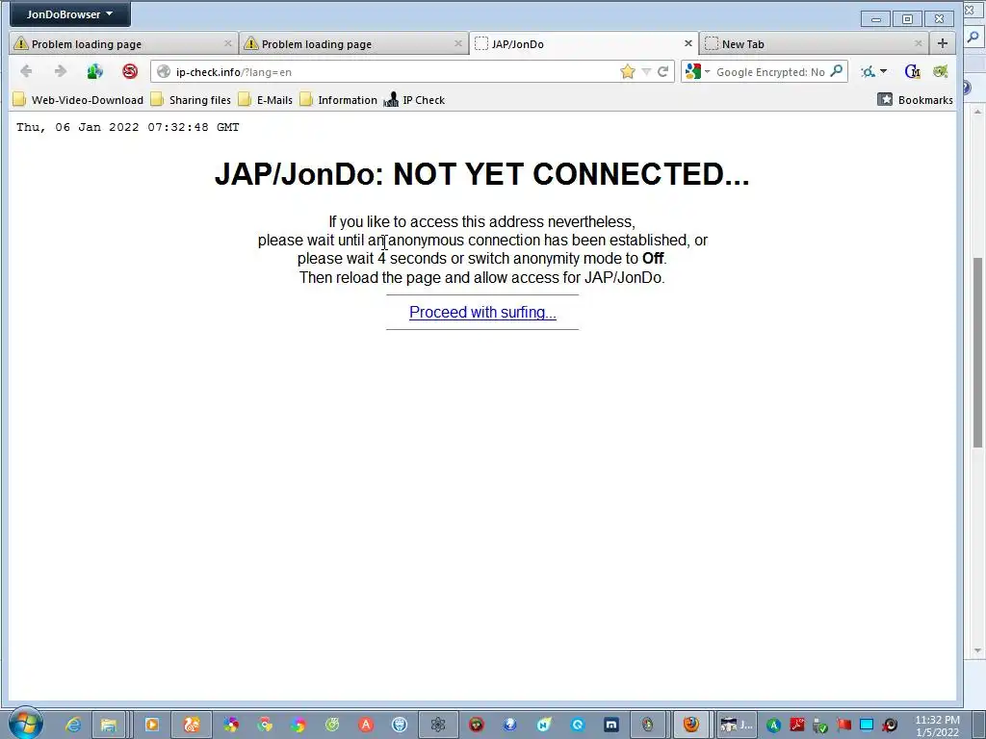
Task: Open the atom-shaped app in taskbar
Action: tap(438, 725)
